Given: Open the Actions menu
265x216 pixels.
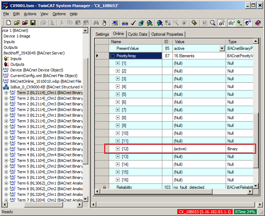Looking at the screenshot, I should (30, 14).
